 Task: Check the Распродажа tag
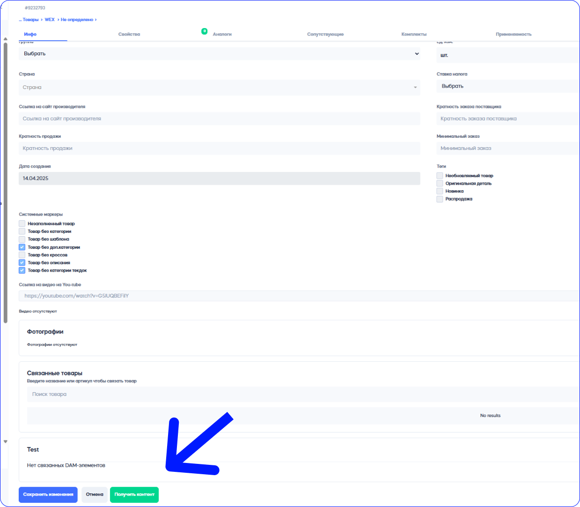(440, 199)
